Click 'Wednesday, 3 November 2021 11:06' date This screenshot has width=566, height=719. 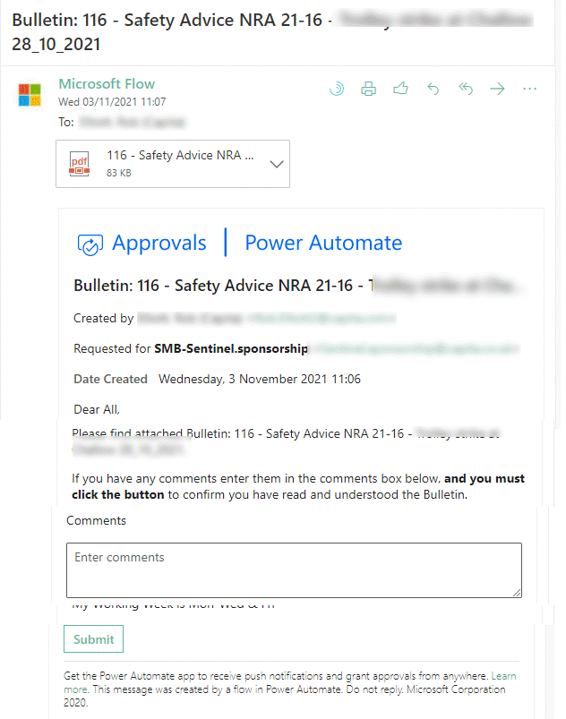point(260,380)
